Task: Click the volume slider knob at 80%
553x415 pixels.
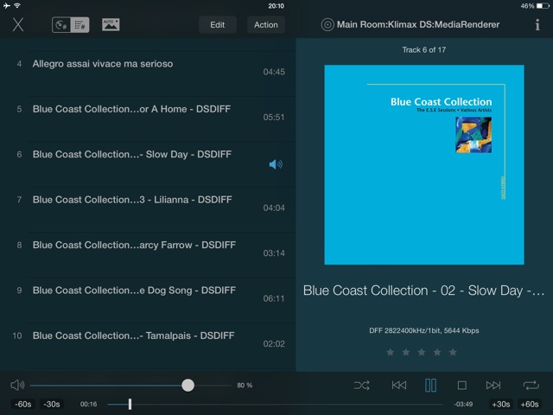Action: [188, 385]
